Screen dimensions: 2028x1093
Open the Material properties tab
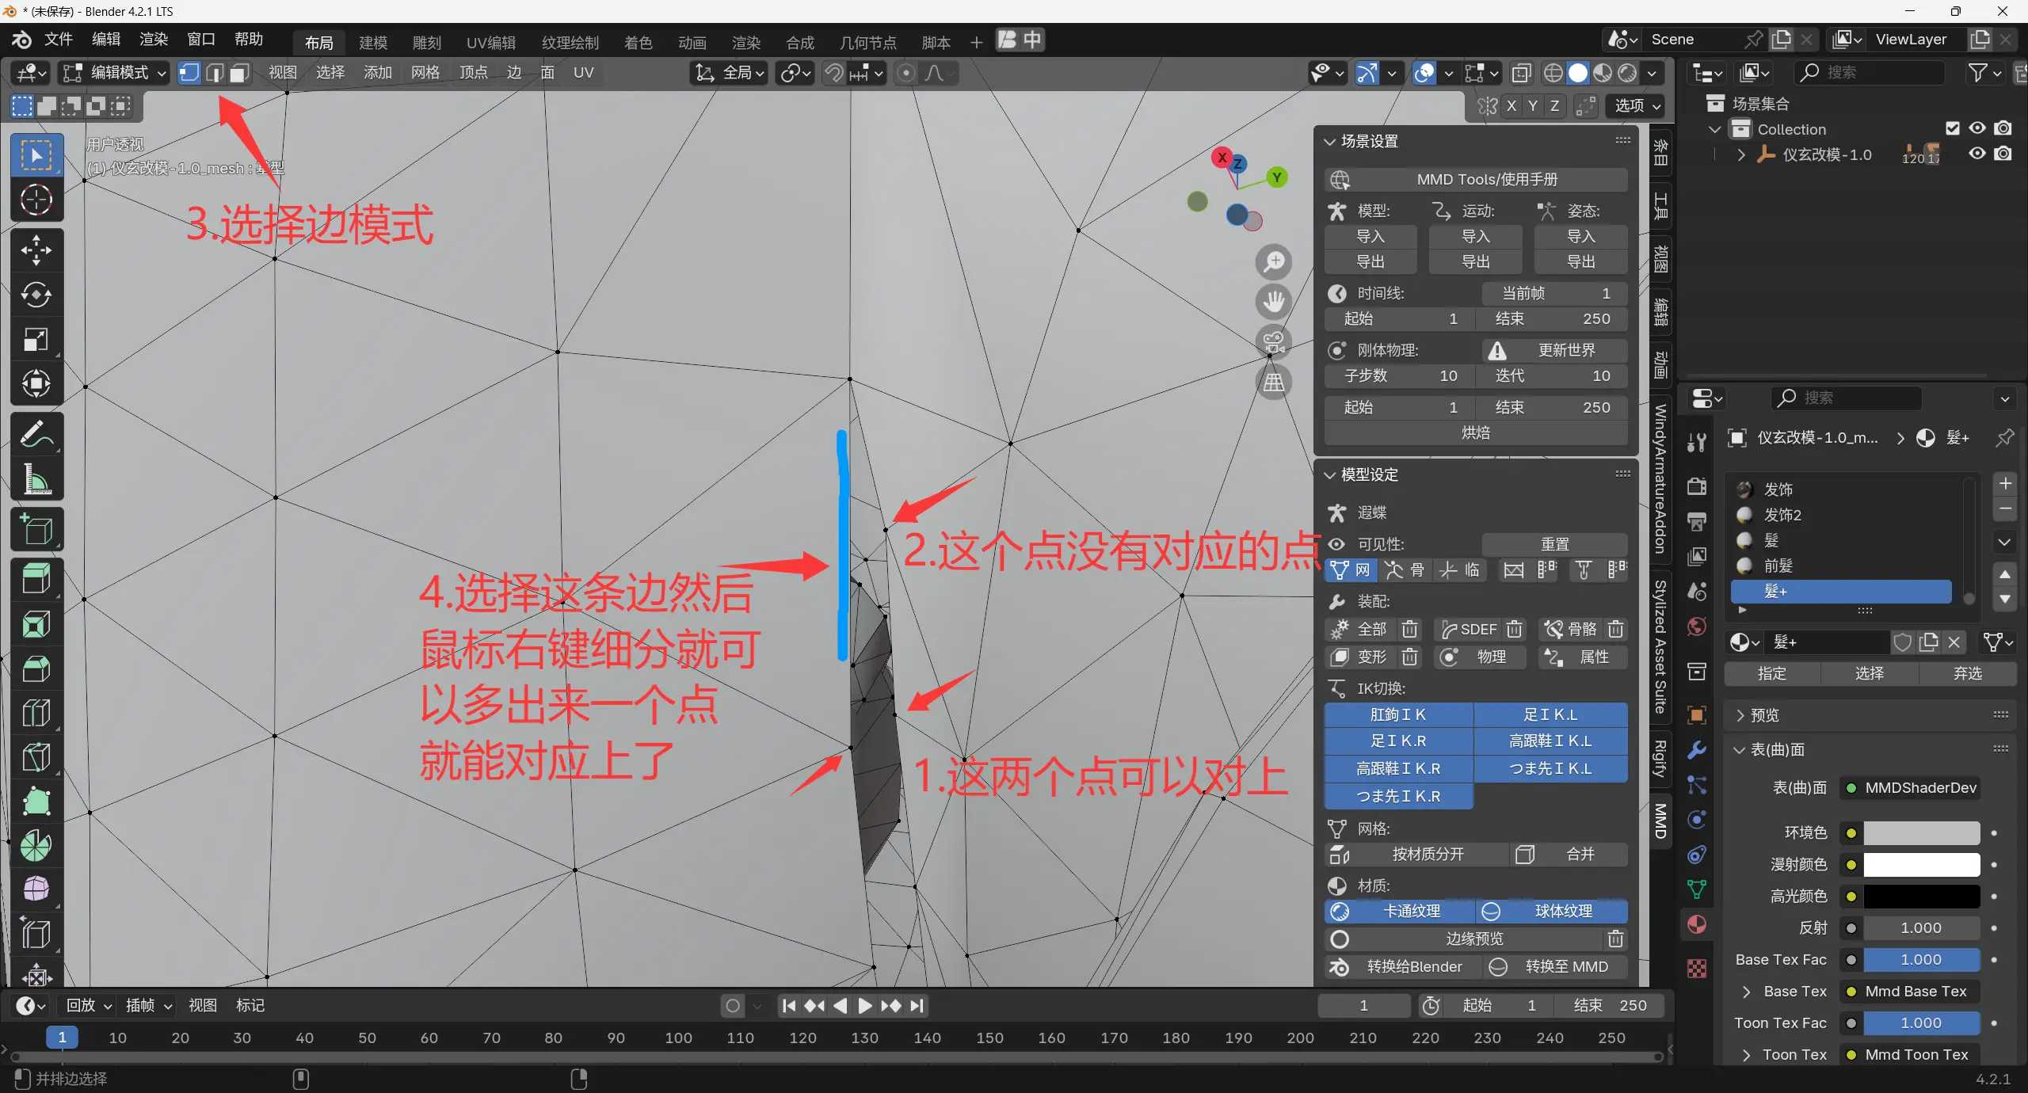(x=1697, y=924)
